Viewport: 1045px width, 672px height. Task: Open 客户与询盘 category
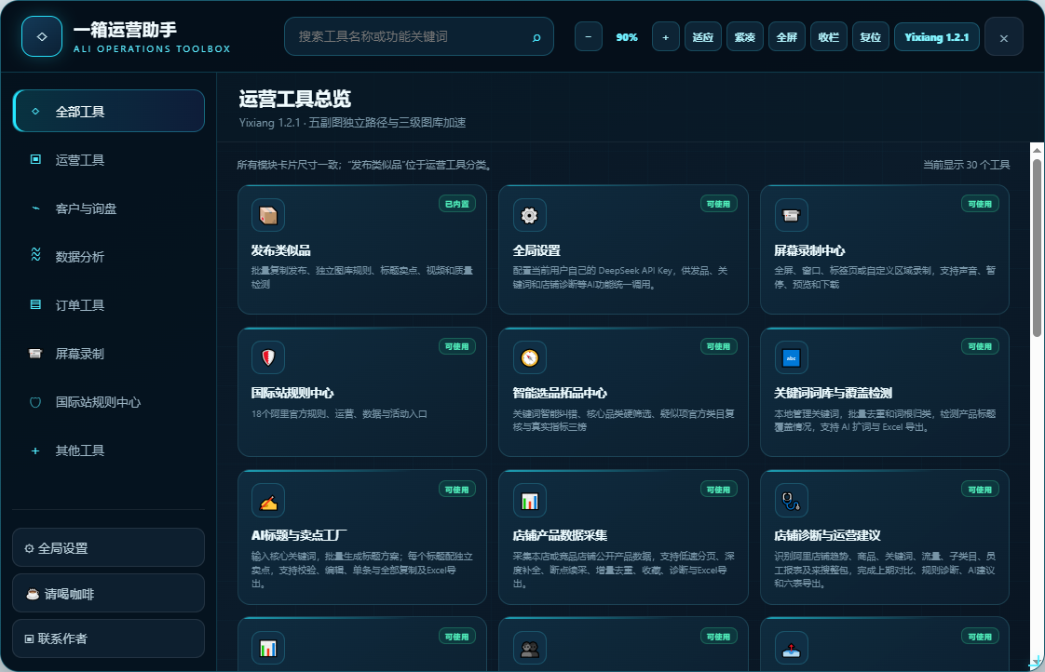[x=109, y=208]
